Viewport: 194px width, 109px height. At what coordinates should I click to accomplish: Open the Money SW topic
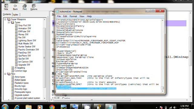point(23,35)
